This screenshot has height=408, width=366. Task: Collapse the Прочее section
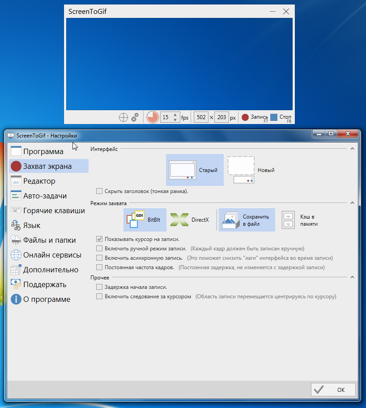tap(352, 277)
